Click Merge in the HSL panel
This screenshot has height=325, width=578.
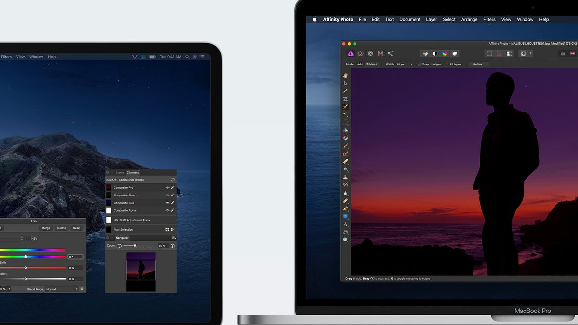coord(46,228)
